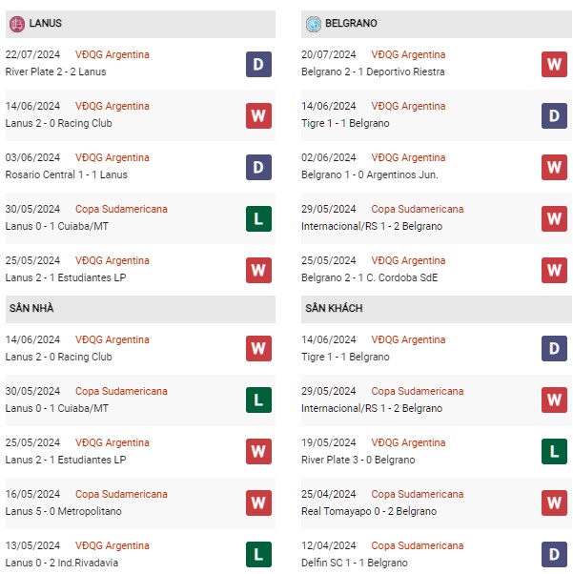The height and width of the screenshot is (574, 573).
Task: Select the SÂN NHÀ section header
Action: [x=140, y=309]
